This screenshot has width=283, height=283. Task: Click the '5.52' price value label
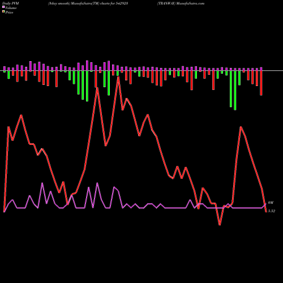click(x=272, y=211)
